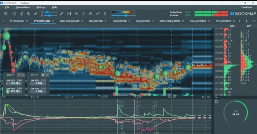Image resolution: width=257 pixels, height=134 pixels.
Task: Click the COB column header
Action: point(232,26)
